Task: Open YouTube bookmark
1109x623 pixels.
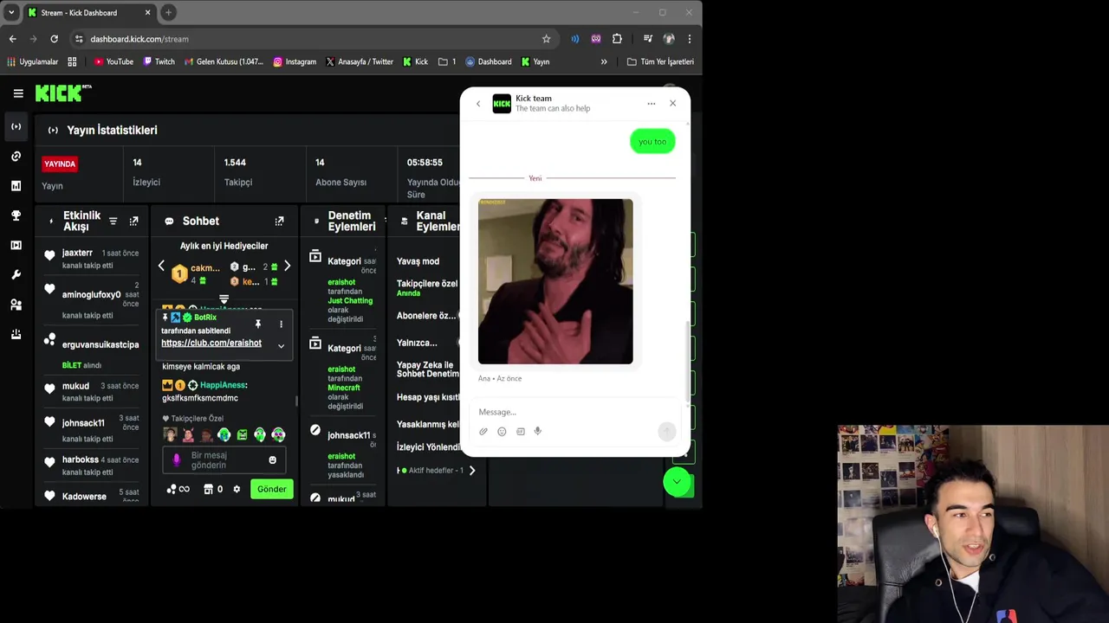Action: coord(113,62)
